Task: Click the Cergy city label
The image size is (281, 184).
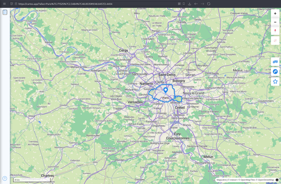Action: point(124,51)
